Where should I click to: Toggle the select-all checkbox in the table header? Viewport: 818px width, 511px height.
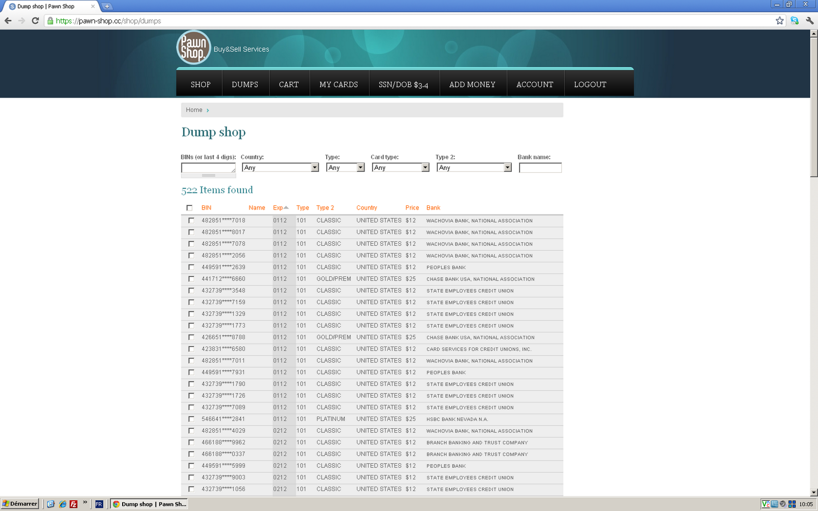click(x=190, y=208)
